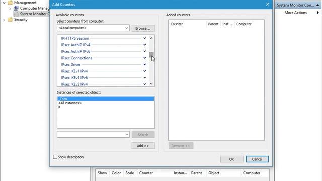Select the IPsec AuthIP IPv4 counter object
The image size is (322, 181).
click(75, 45)
